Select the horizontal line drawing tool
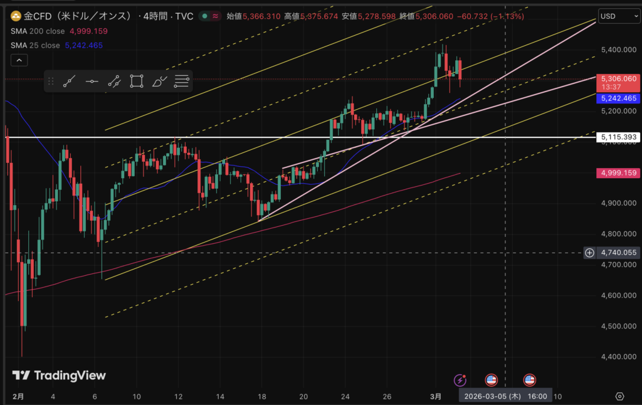642x405 pixels. click(92, 81)
